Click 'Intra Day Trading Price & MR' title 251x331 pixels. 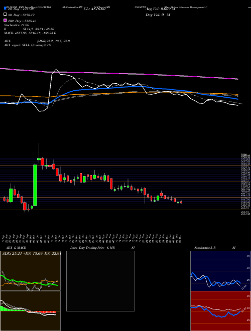(x=92, y=248)
